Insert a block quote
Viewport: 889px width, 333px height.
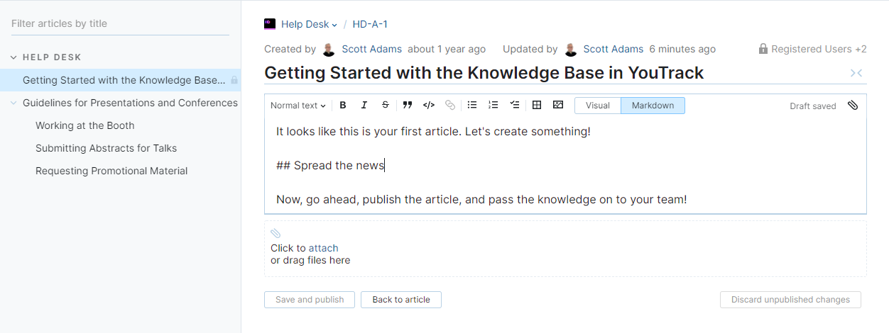coord(408,106)
